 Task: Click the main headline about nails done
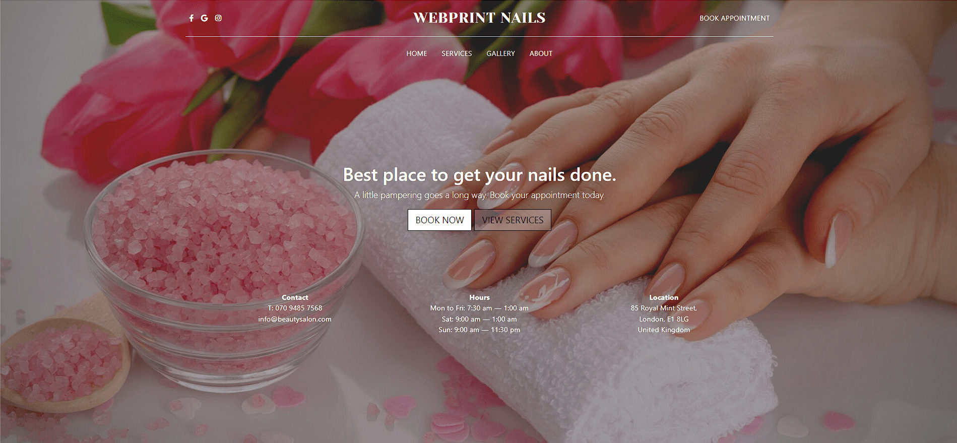479,175
